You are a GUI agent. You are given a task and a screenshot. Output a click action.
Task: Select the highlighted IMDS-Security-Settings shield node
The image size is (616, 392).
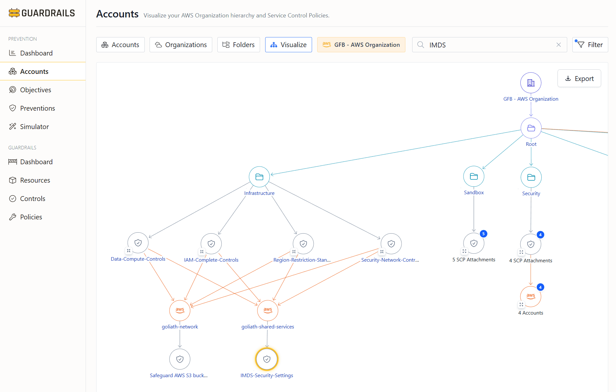pos(266,359)
